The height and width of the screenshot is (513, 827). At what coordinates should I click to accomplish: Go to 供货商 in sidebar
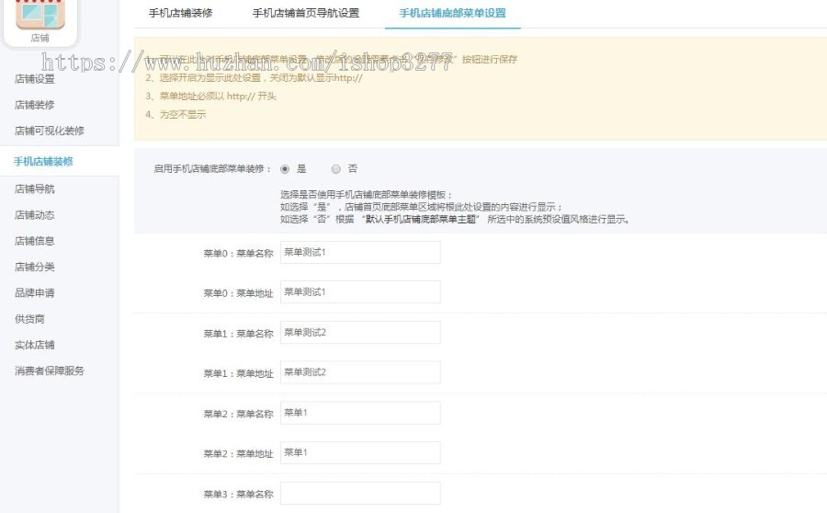[x=29, y=319]
